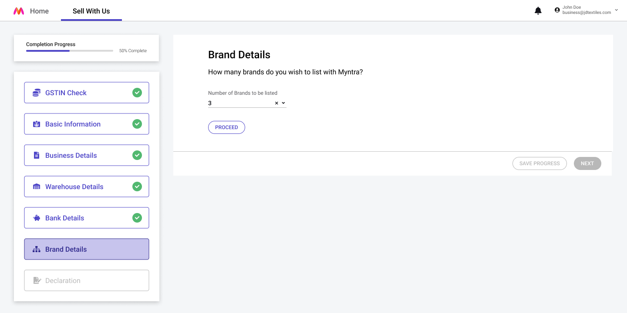Click the GSTIN Check coins icon
This screenshot has width=627, height=313.
[x=37, y=93]
